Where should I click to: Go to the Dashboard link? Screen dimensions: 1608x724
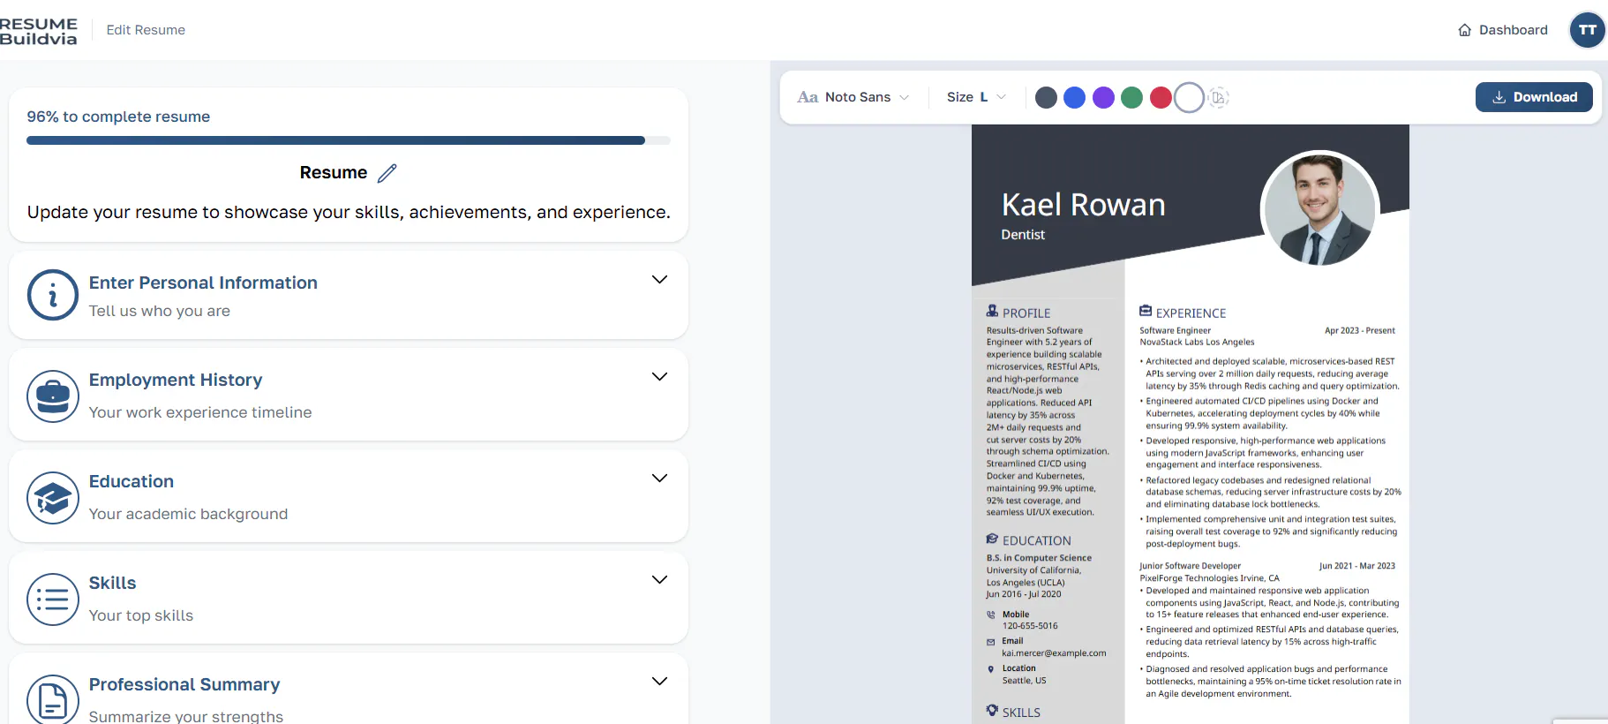click(x=1502, y=30)
